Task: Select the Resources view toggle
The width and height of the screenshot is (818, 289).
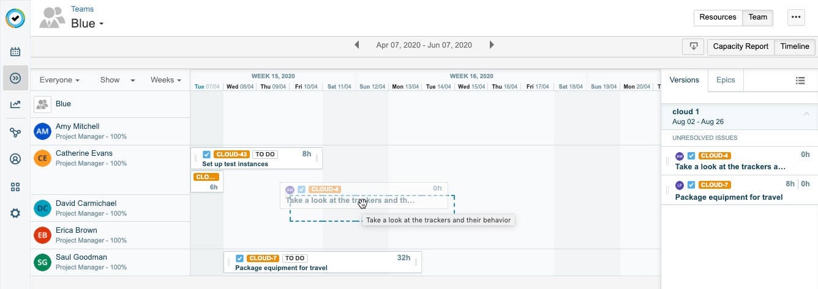Action: coord(718,17)
